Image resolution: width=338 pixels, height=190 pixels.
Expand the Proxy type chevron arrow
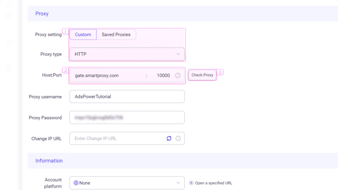click(x=178, y=54)
